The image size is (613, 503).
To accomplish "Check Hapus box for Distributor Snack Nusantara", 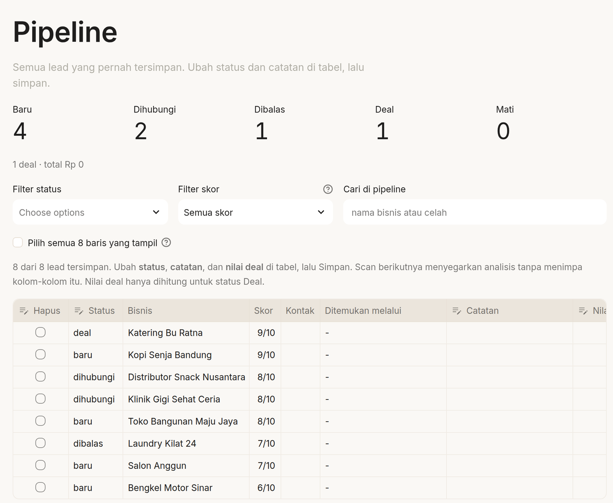I will pyautogui.click(x=41, y=377).
